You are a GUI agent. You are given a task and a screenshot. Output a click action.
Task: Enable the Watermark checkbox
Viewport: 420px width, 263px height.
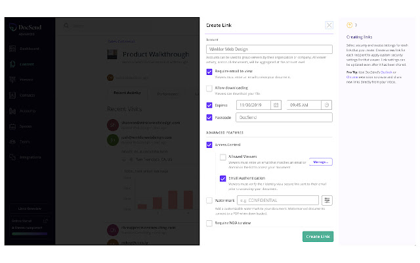pyautogui.click(x=209, y=201)
